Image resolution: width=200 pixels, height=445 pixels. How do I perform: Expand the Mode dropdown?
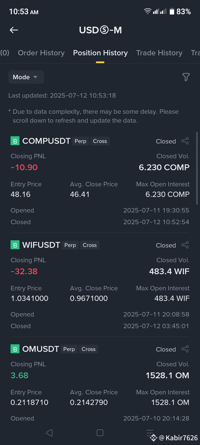(26, 77)
